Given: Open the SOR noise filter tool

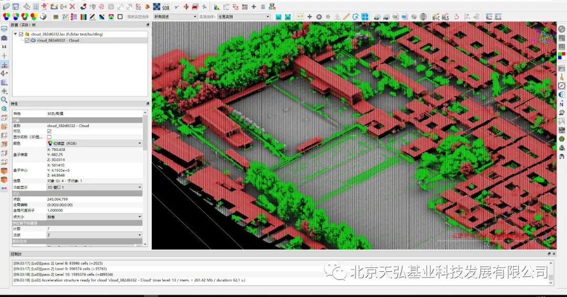Looking at the screenshot, I should 165,7.
